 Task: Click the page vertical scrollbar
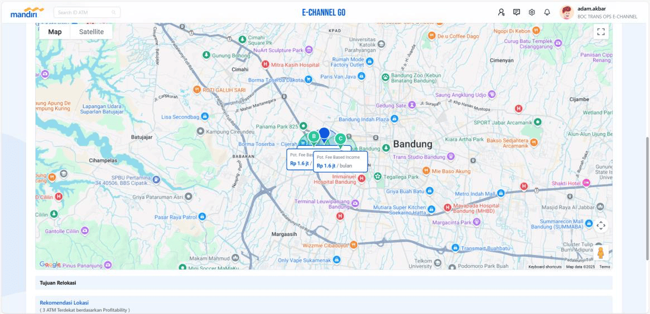[x=647, y=199]
